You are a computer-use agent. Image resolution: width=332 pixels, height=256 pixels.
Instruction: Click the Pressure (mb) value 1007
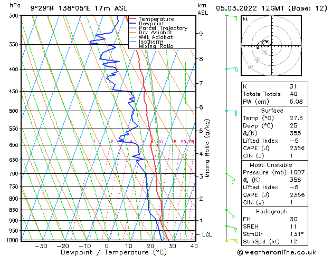pos(297,172)
